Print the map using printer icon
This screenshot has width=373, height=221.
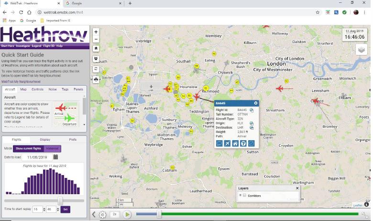pos(96,79)
